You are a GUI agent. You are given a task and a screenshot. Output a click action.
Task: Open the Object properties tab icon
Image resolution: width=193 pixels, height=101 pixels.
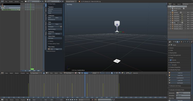(181, 42)
